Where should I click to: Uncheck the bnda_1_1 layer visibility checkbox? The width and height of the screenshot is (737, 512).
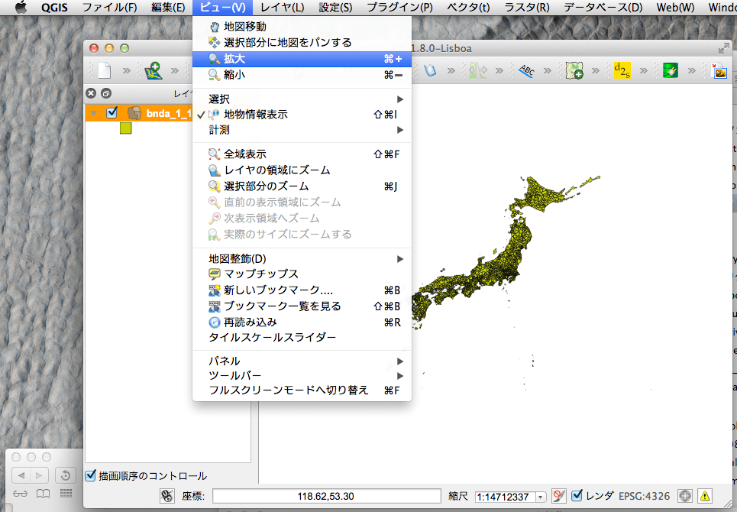pyautogui.click(x=112, y=113)
